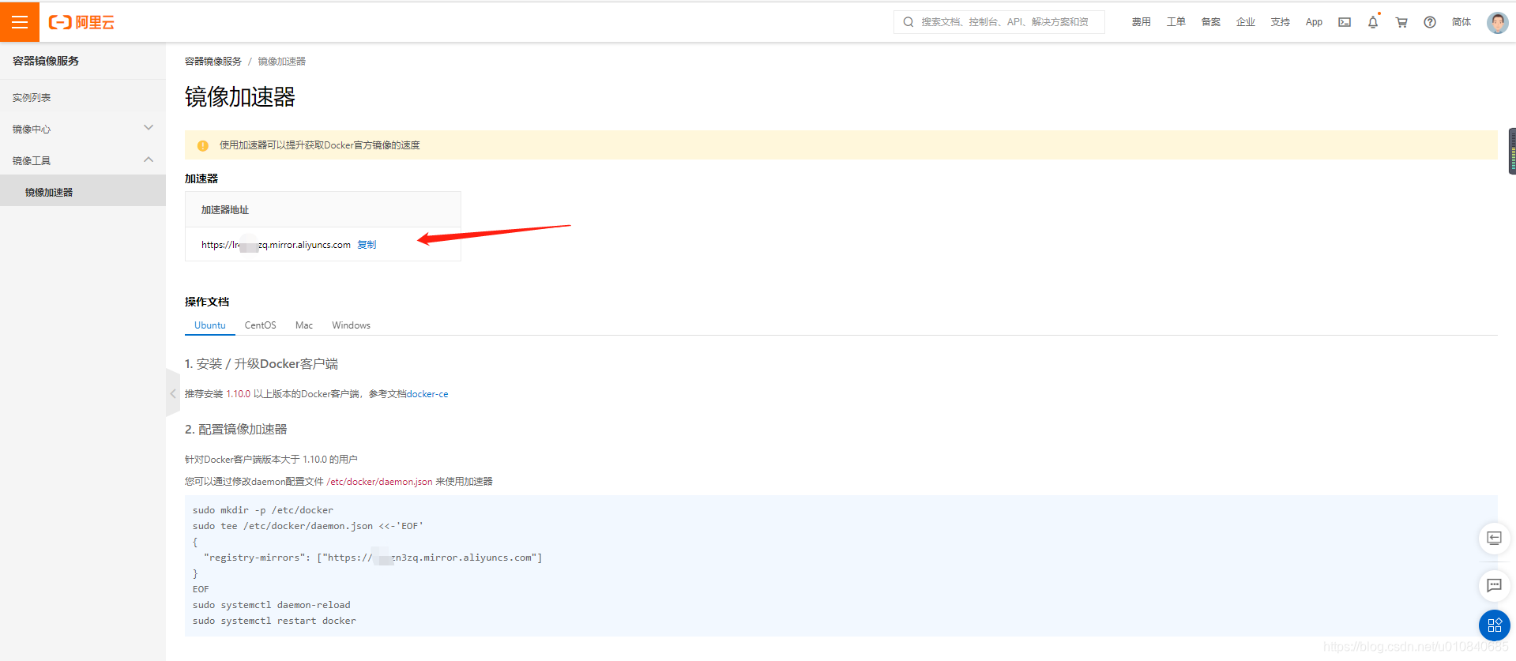Switch to the Ubuntu tab
Screen dimensions: 1516x661
(x=210, y=325)
